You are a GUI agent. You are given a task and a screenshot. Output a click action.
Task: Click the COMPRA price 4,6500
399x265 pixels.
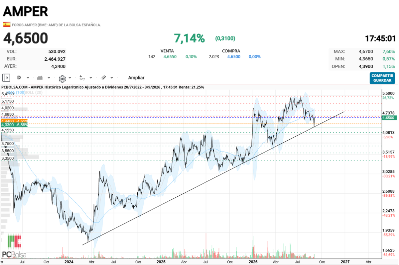pos(234,57)
